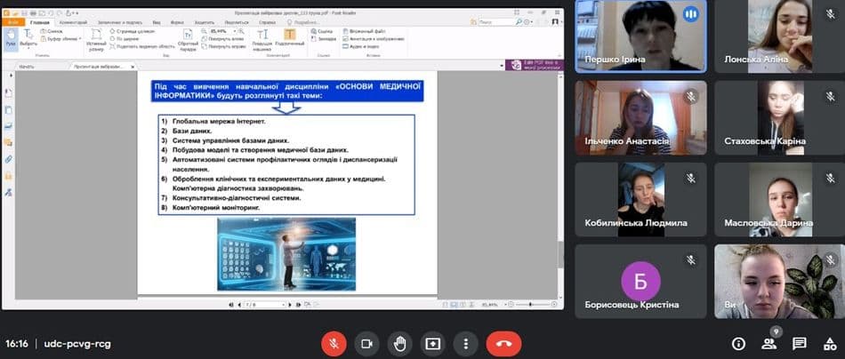The image size is (845, 359).
Task: Unmute the microphone in Meet toolbar
Action: (334, 343)
